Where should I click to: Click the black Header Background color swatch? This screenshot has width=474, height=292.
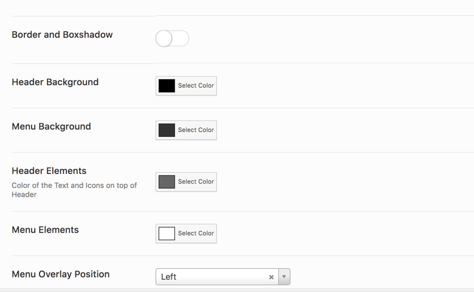[x=167, y=86]
